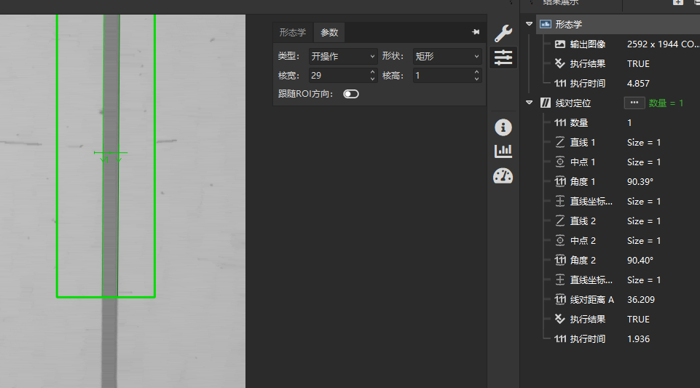Pin the parameters panel

(476, 33)
